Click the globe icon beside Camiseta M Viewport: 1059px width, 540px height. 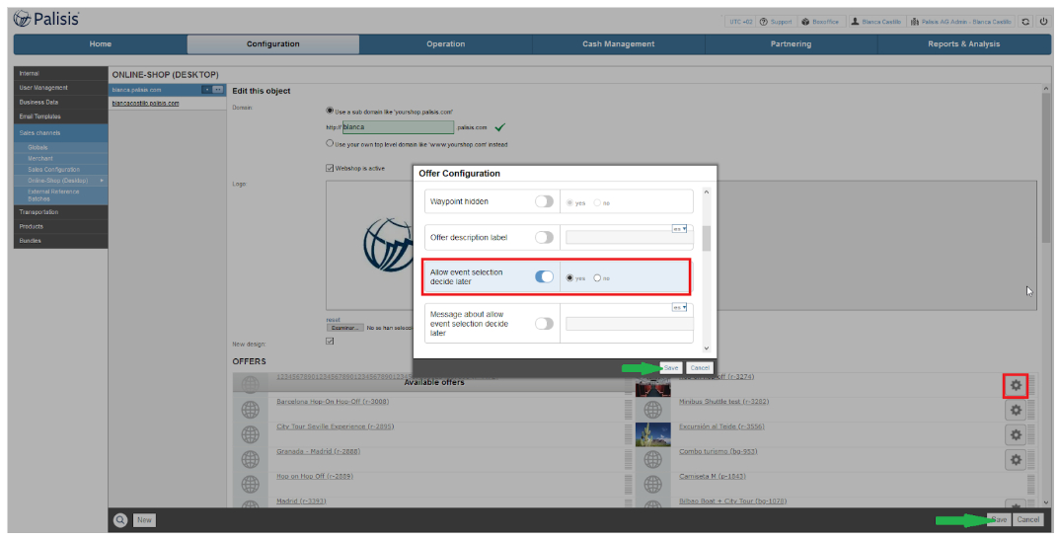coord(652,484)
